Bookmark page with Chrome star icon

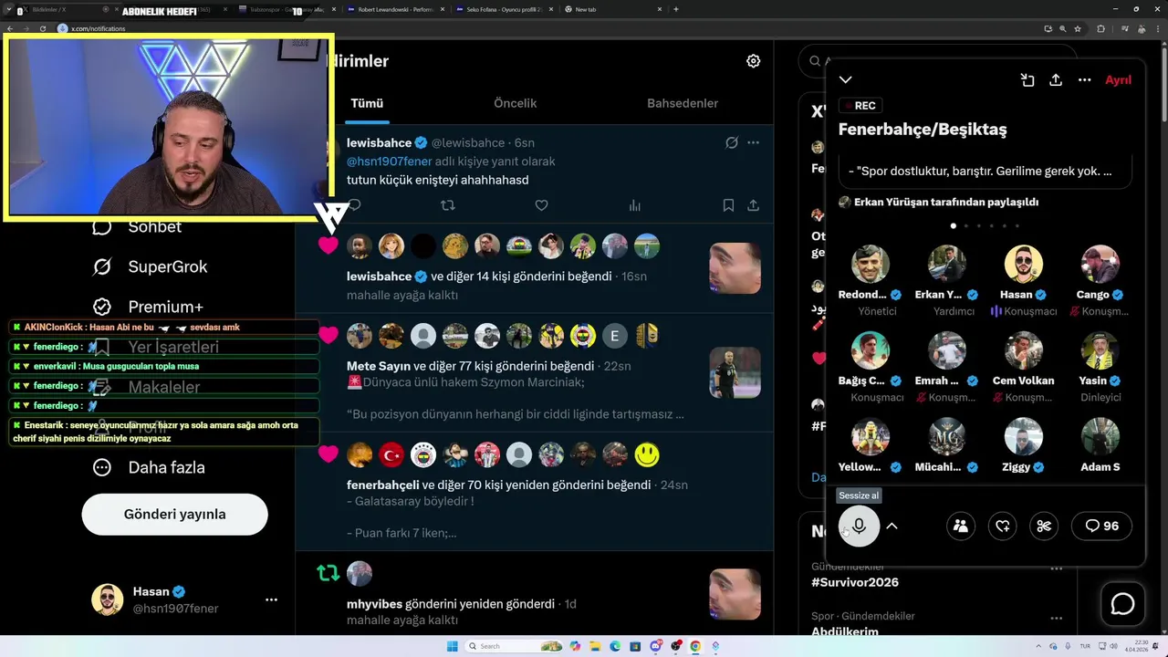click(1078, 28)
